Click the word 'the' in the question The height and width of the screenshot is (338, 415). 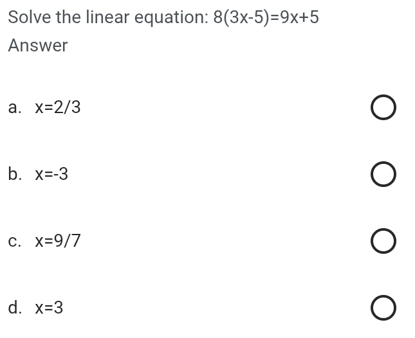point(68,17)
